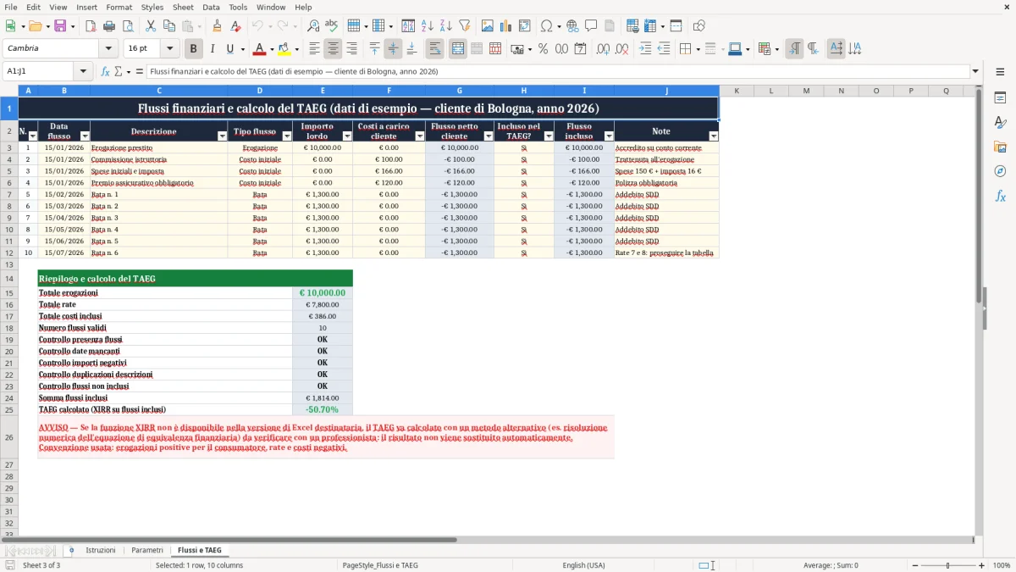Open the Sheet menu
The height and width of the screenshot is (572, 1016).
pos(183,7)
